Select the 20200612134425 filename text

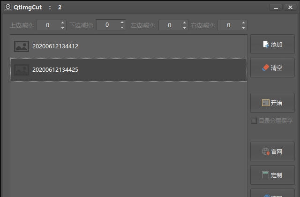click(55, 70)
